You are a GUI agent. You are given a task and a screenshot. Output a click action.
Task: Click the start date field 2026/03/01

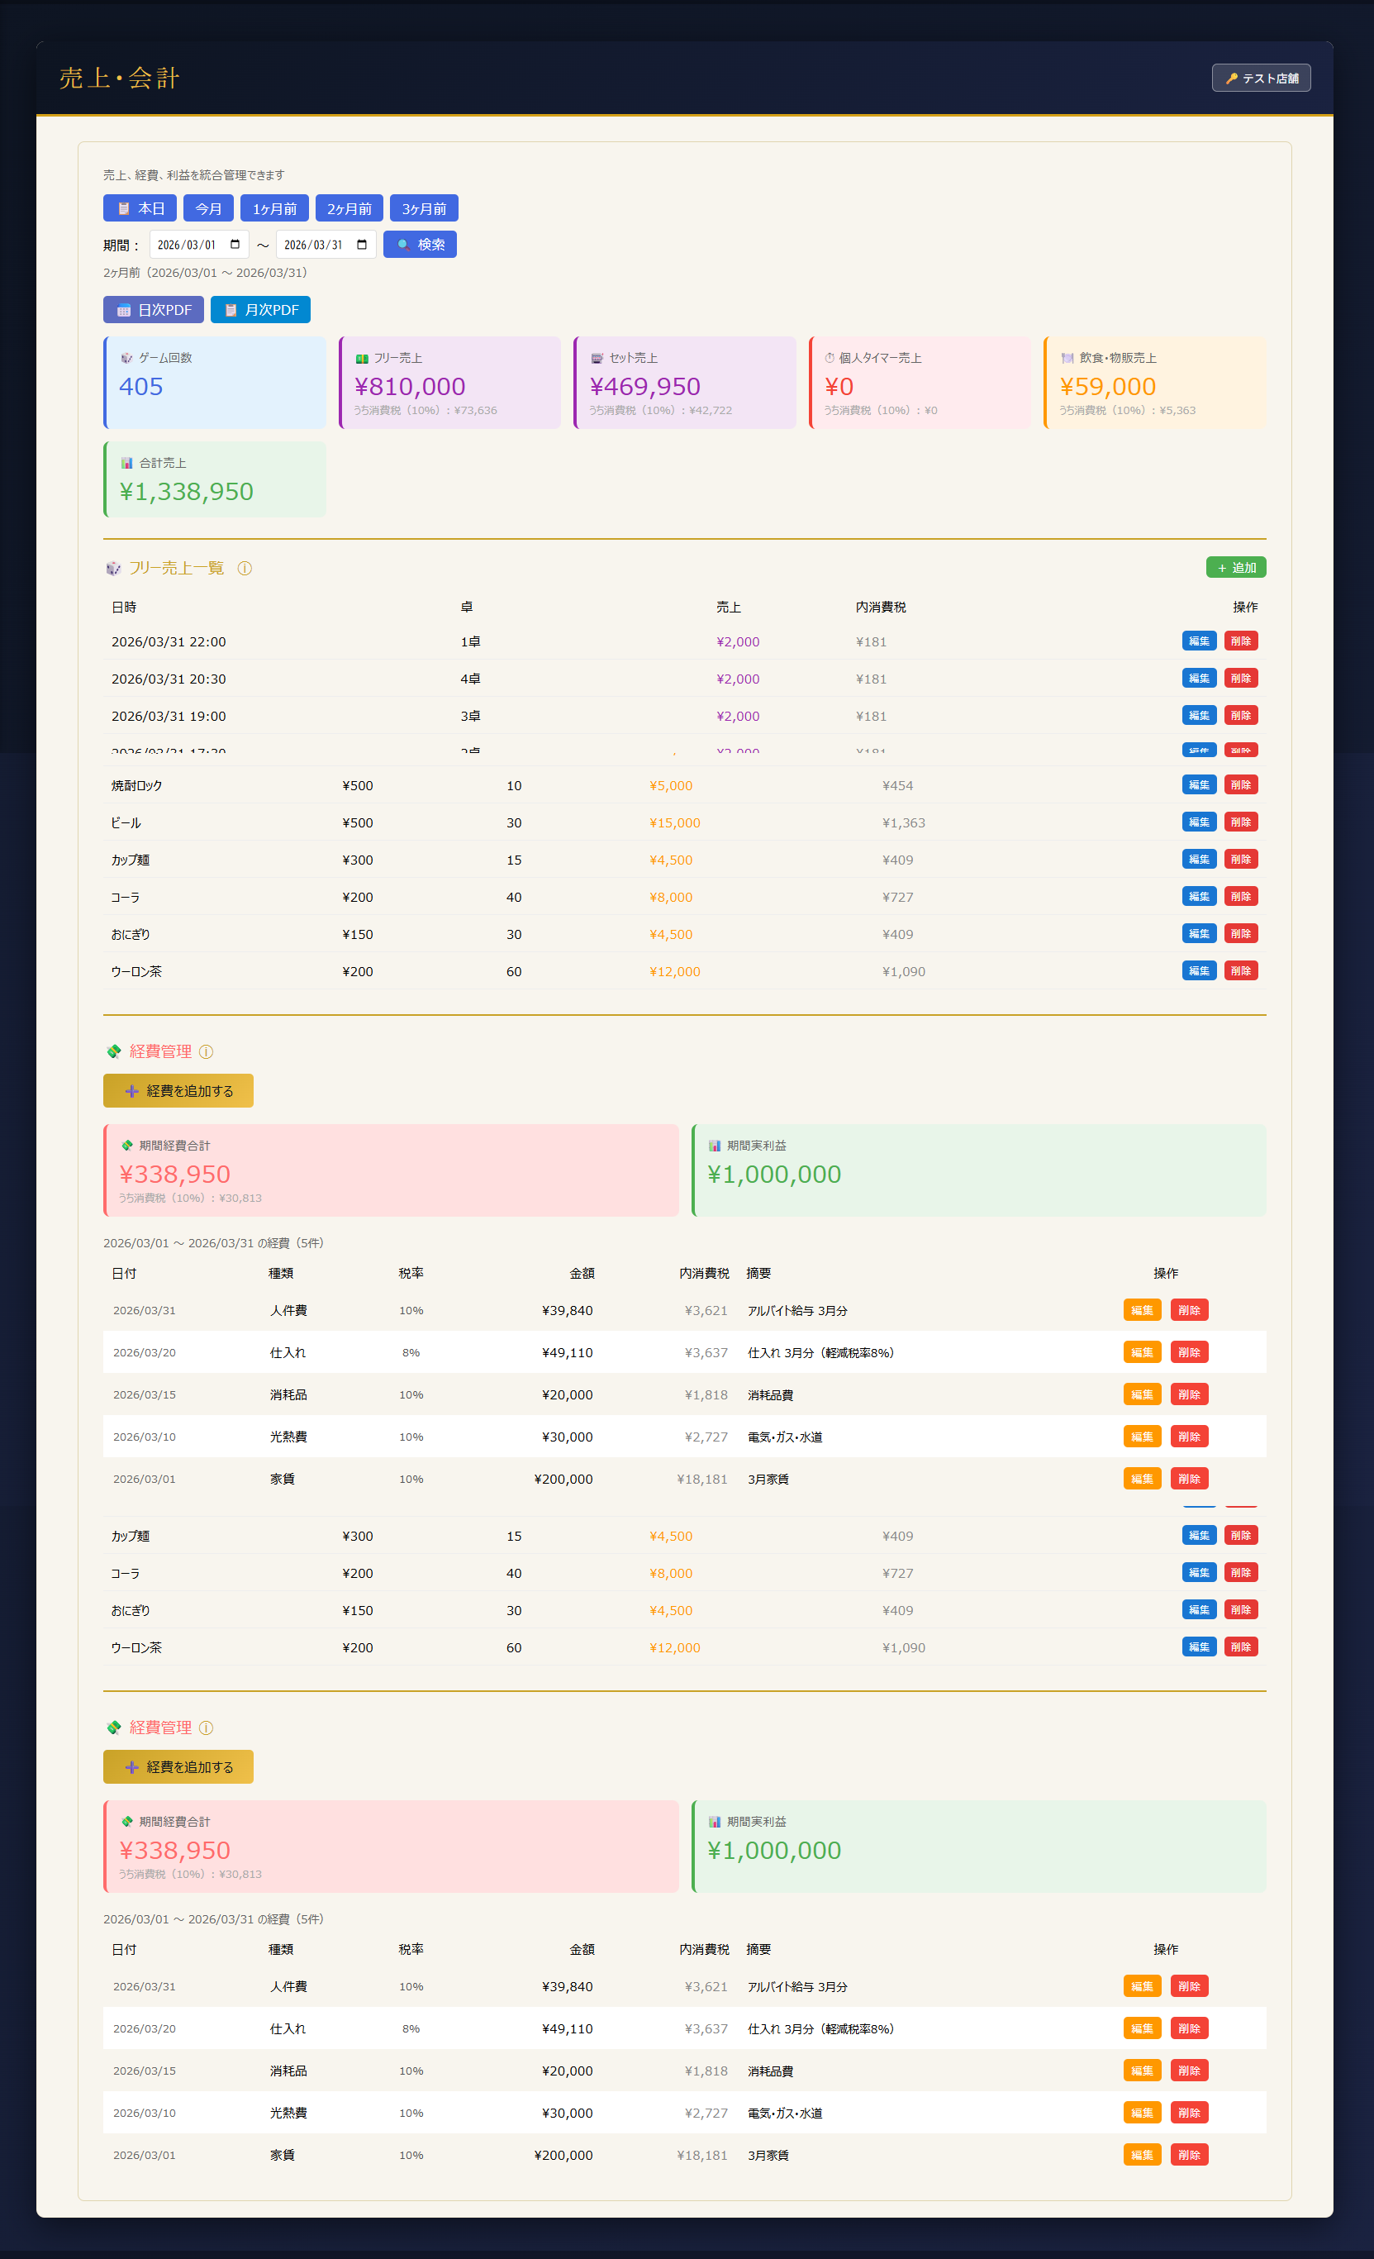click(x=199, y=245)
